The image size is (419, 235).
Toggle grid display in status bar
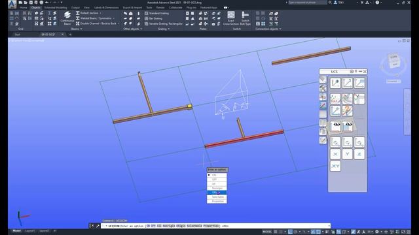click(x=275, y=232)
